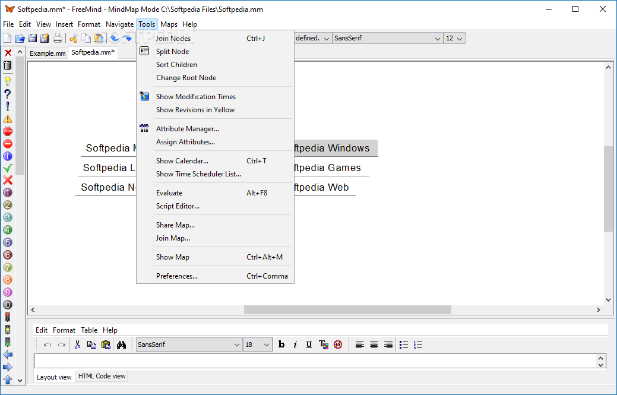617x395 pixels.
Task: Toggle numbered list in note editor
Action: point(418,345)
